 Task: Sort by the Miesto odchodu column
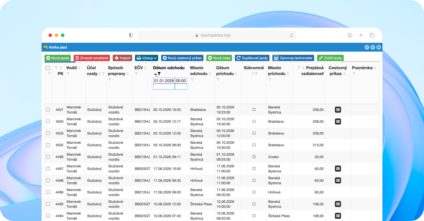coord(210,74)
